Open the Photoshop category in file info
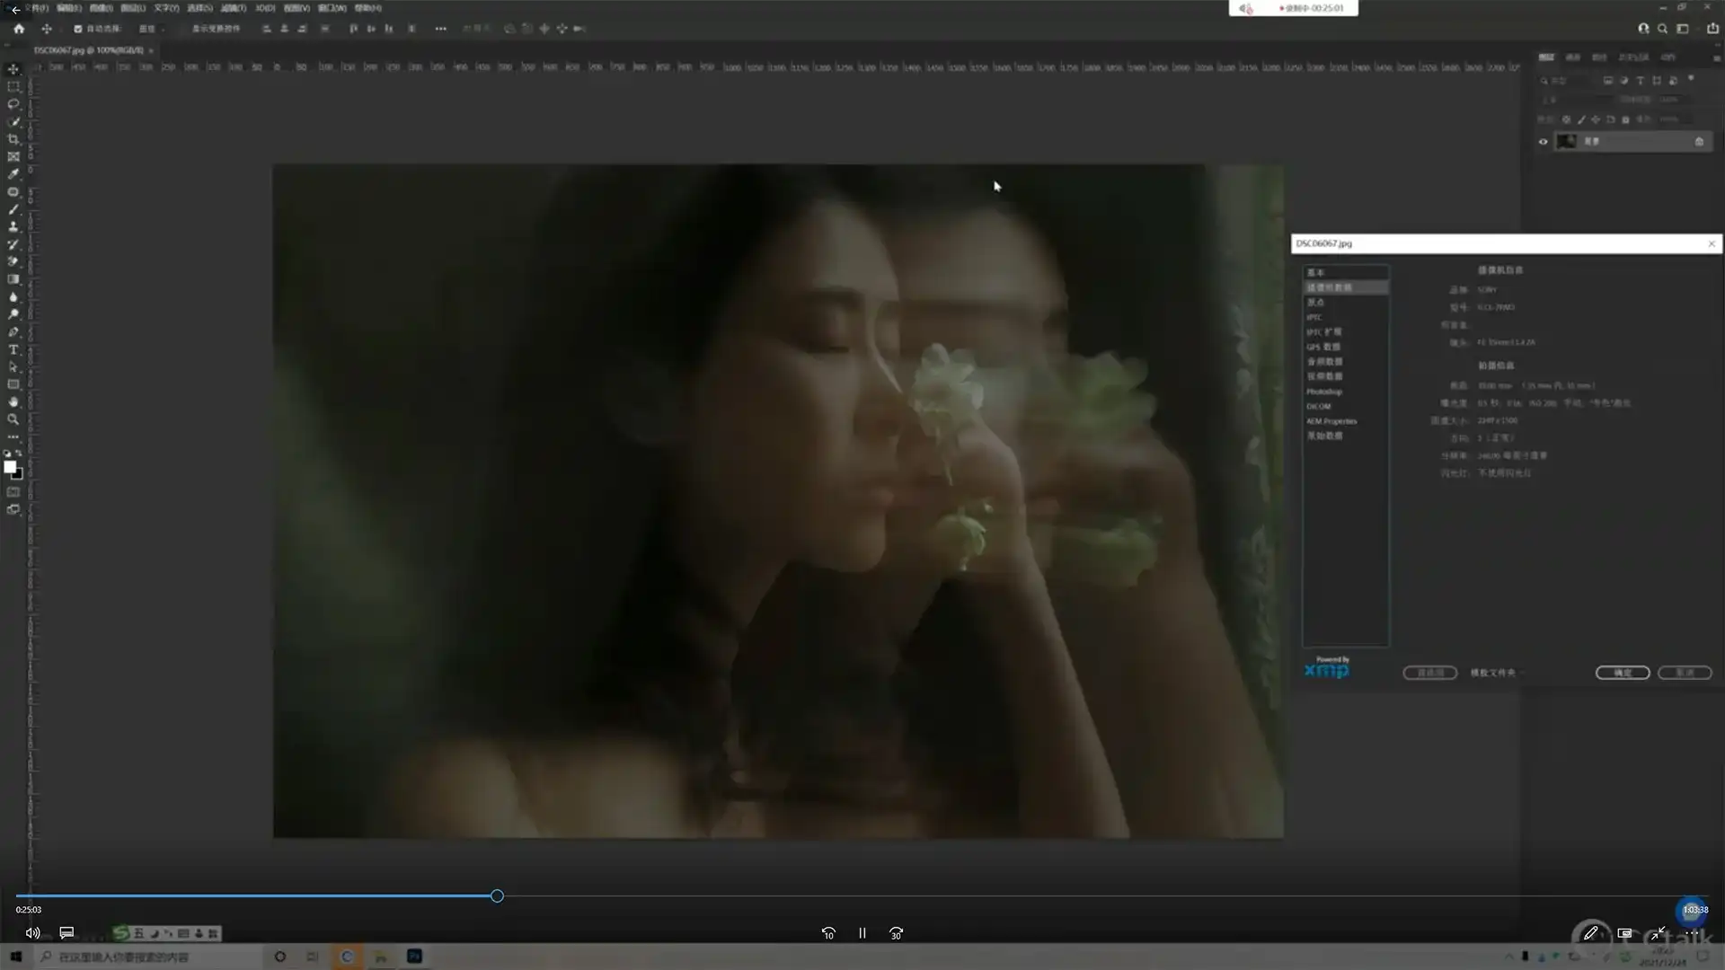Image resolution: width=1725 pixels, height=970 pixels. (1324, 392)
